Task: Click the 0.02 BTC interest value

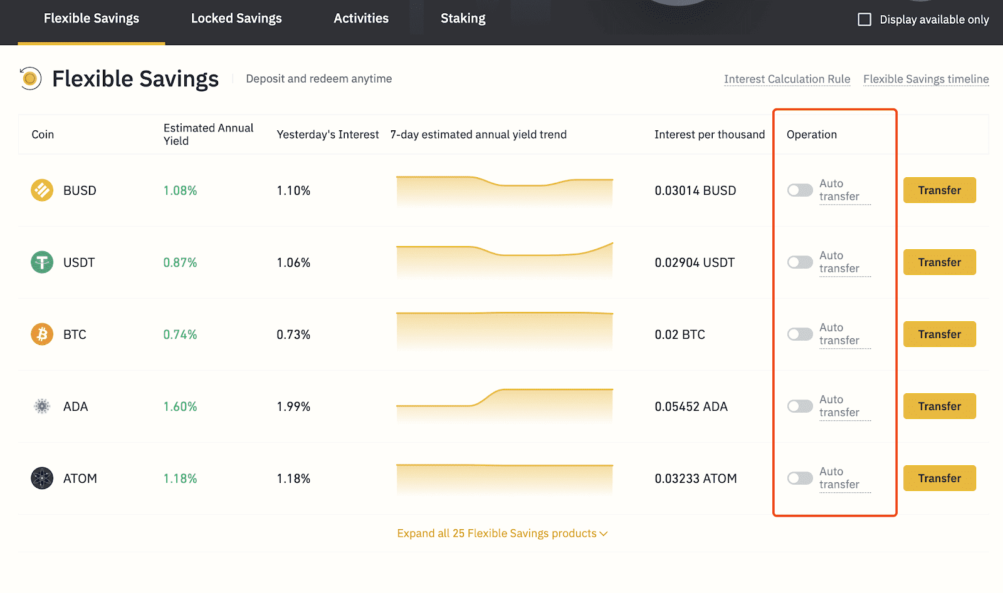Action: point(680,334)
